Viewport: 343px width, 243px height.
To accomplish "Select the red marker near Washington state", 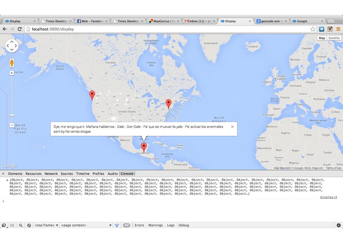I will point(92,95).
